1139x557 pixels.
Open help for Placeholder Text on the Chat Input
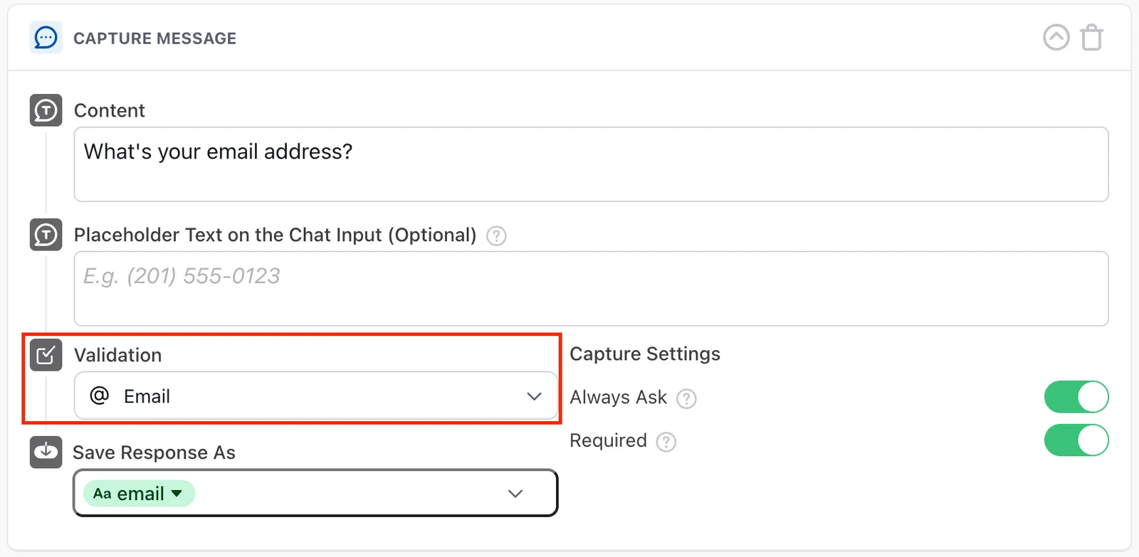coord(496,235)
